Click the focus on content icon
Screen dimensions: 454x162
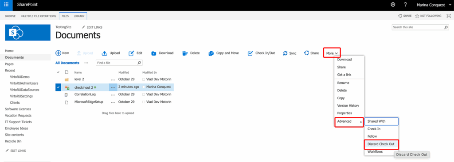pyautogui.click(x=449, y=16)
